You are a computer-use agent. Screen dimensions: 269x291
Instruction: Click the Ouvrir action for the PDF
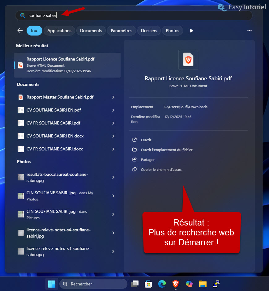(145, 140)
